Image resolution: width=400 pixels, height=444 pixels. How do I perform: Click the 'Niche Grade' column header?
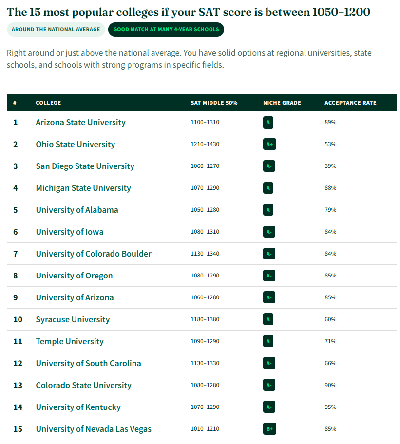282,103
